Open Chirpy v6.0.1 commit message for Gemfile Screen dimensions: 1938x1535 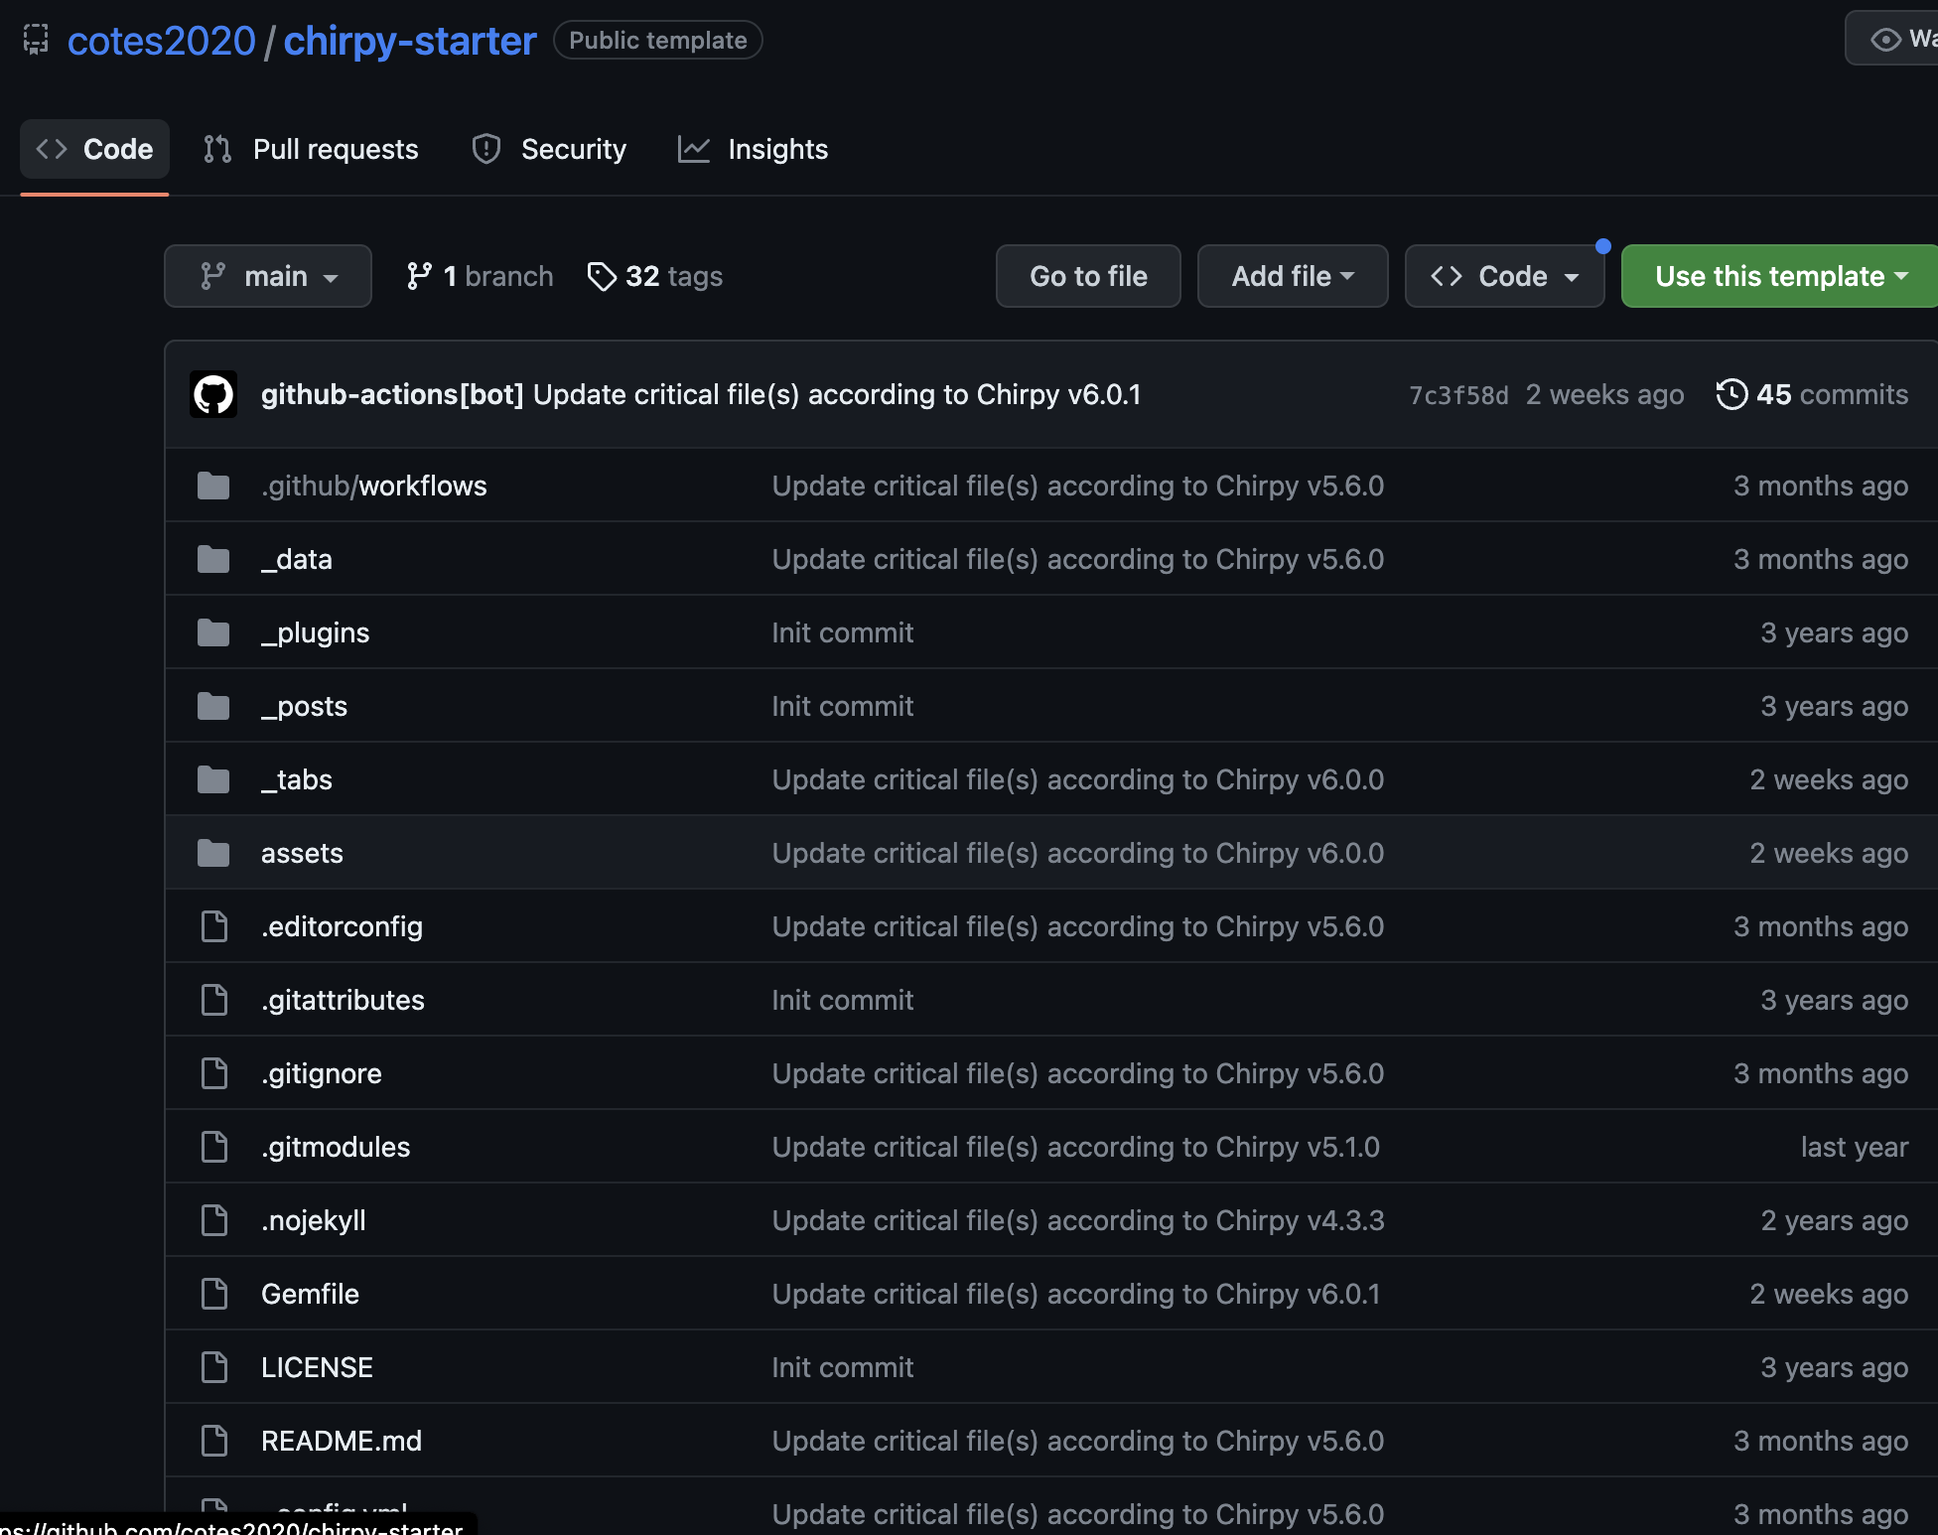[1076, 1294]
